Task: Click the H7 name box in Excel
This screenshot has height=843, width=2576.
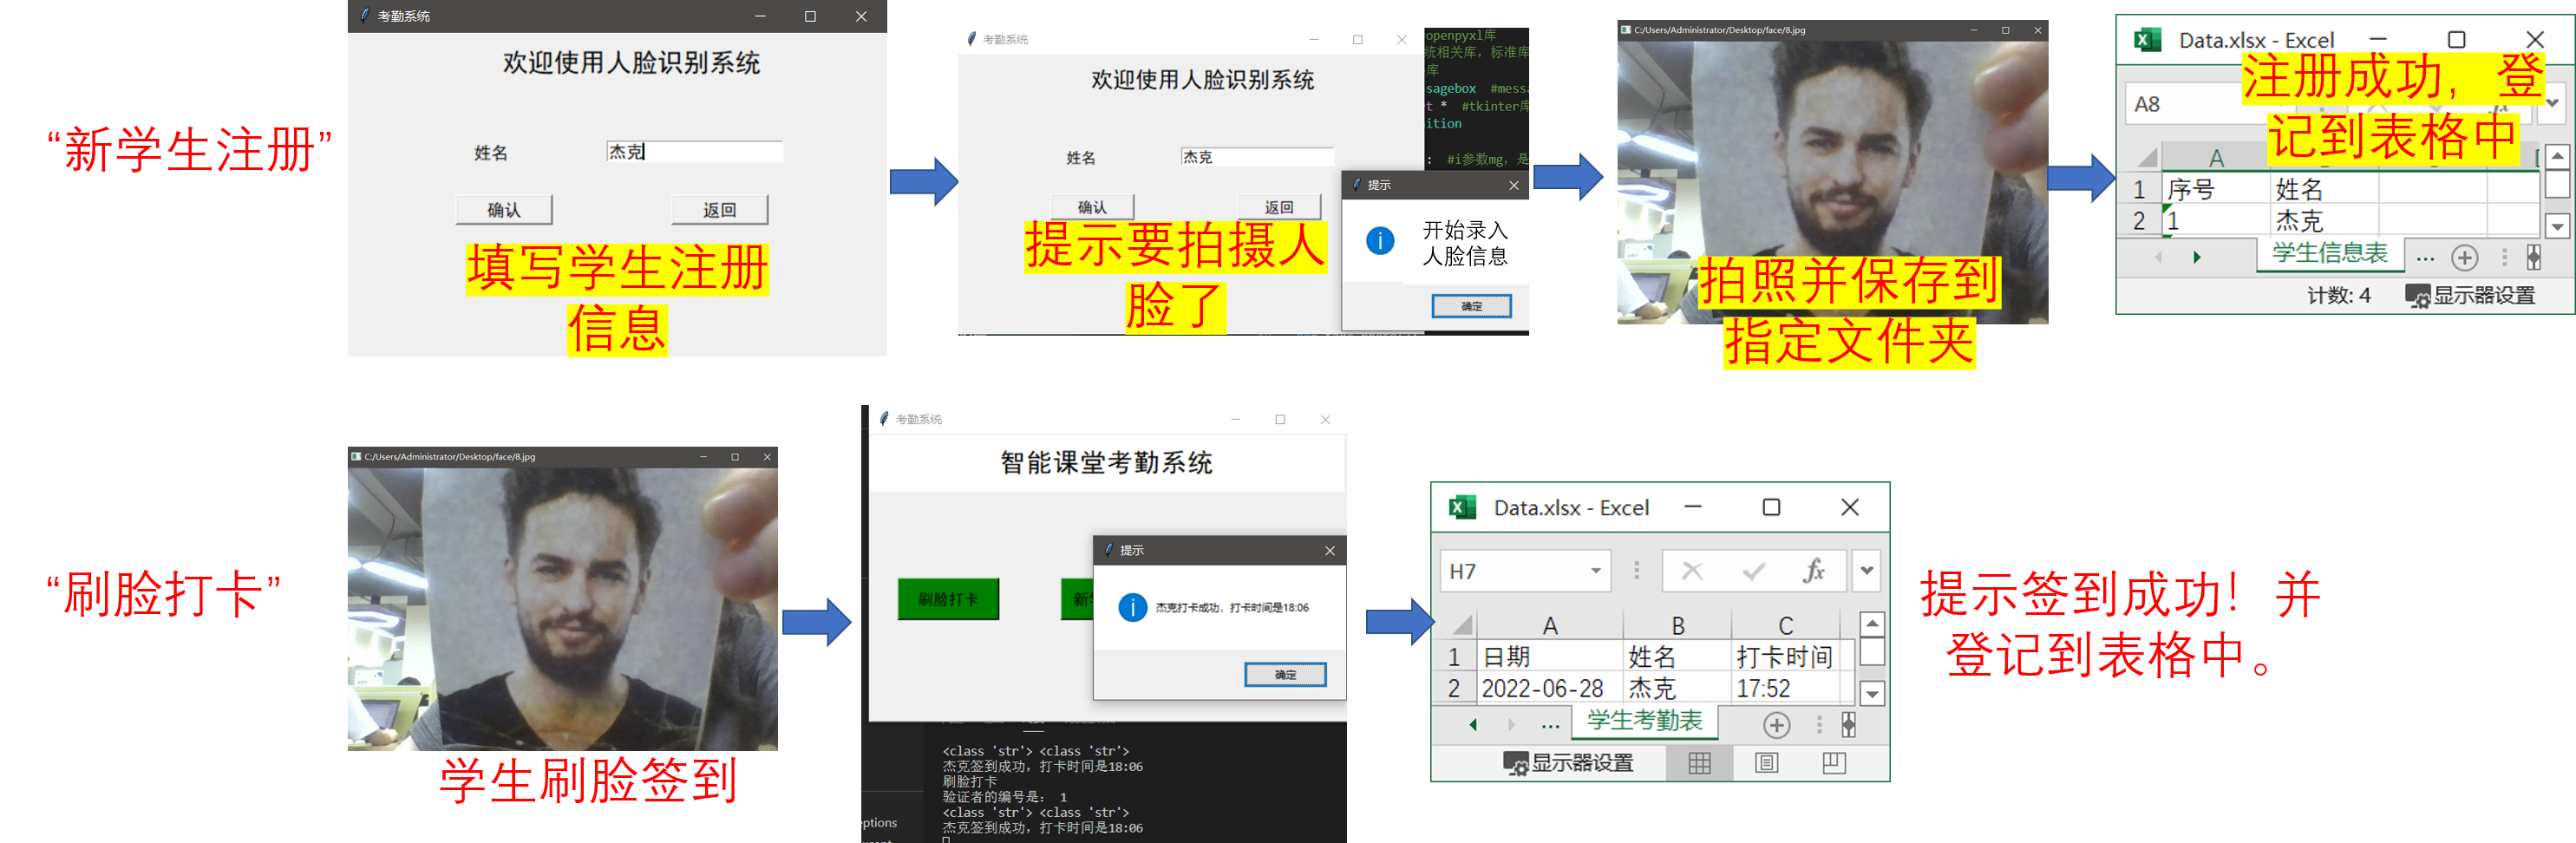Action: pos(1525,571)
